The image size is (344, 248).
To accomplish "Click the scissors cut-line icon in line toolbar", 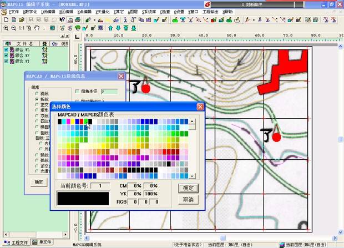I will (260, 20).
